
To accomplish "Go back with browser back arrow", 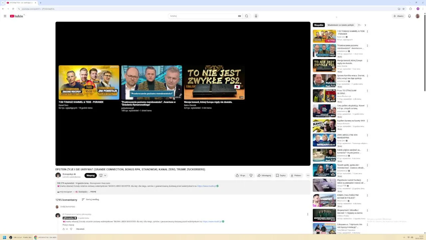I will tap(3, 9).
